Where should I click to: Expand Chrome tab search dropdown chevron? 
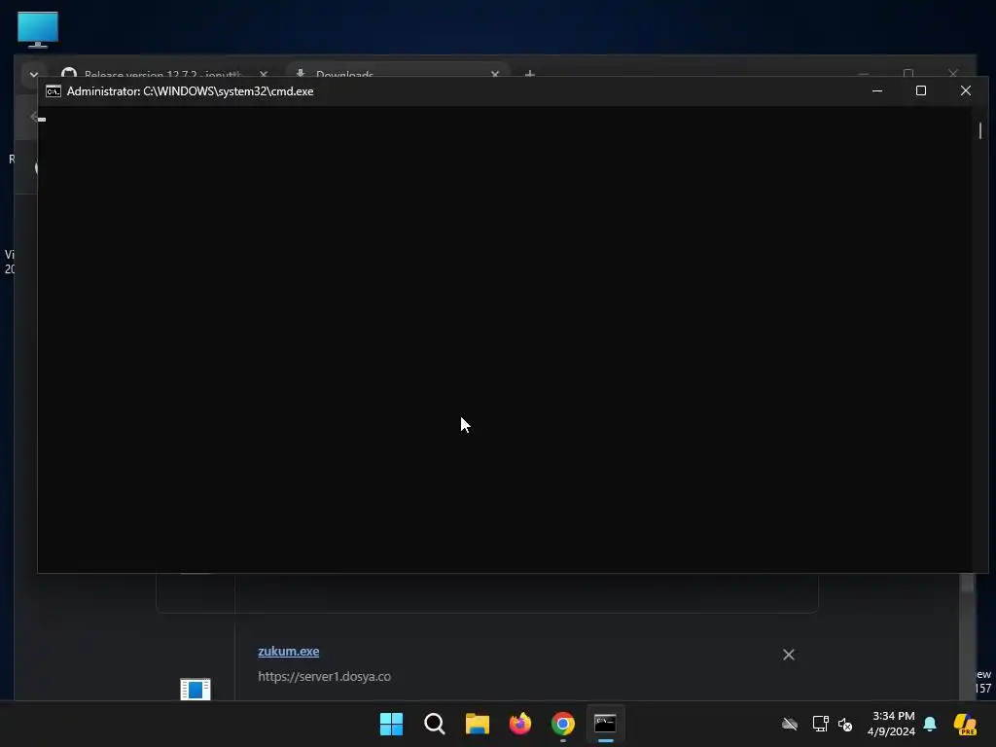(x=34, y=74)
